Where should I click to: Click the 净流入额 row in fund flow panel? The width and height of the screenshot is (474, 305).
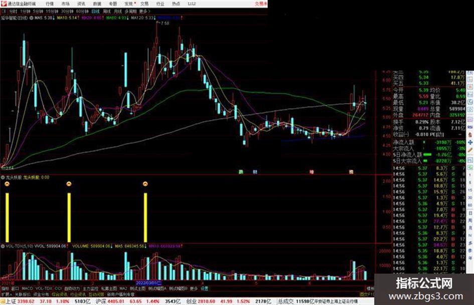pos(429,142)
